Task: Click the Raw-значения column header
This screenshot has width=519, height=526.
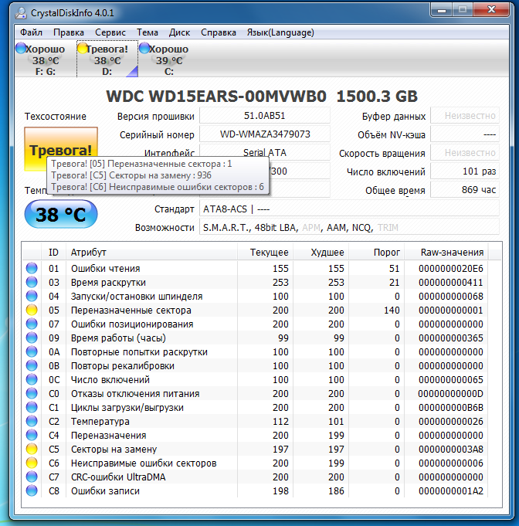Action: click(447, 253)
